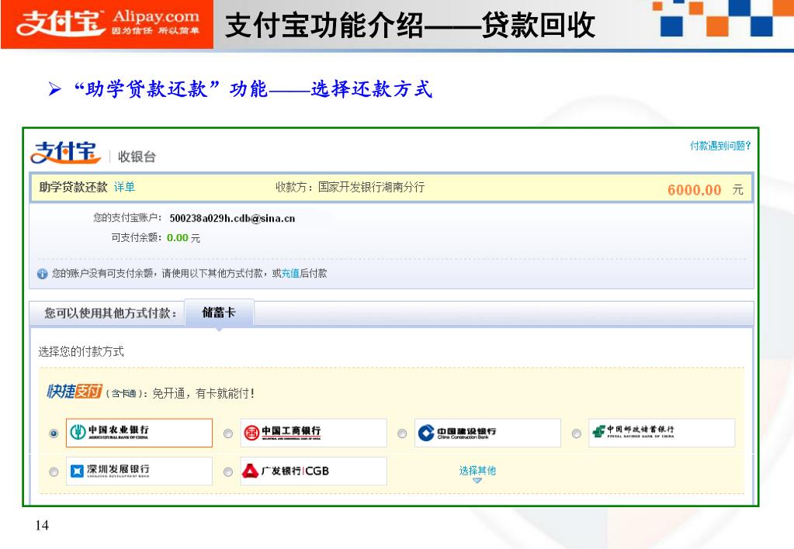Select Shenzhen Development Bank radio button

(54, 472)
